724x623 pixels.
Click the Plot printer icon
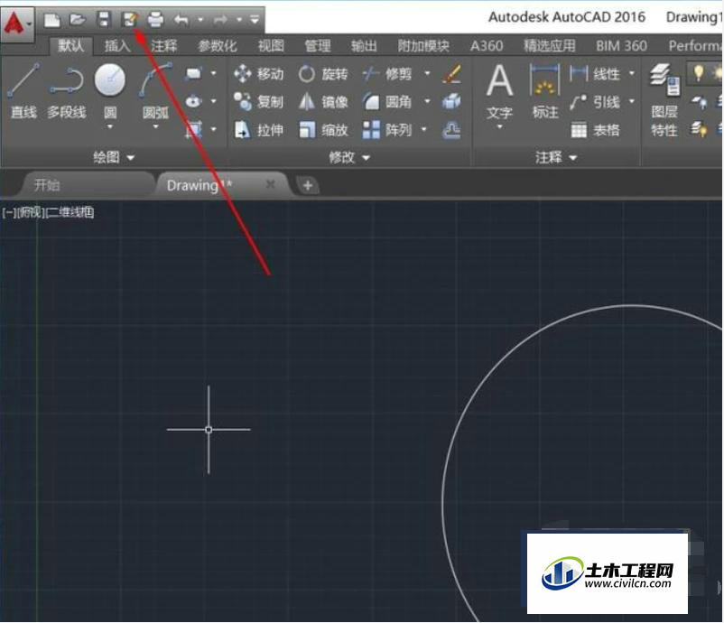tap(155, 20)
